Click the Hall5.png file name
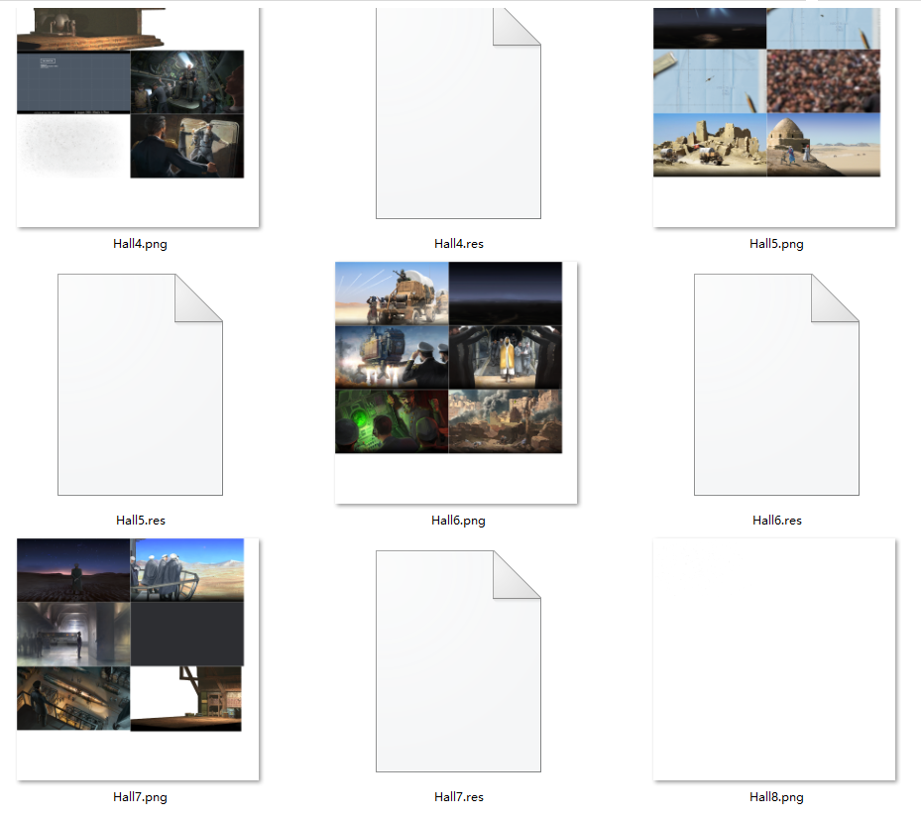921x820 pixels. point(776,244)
